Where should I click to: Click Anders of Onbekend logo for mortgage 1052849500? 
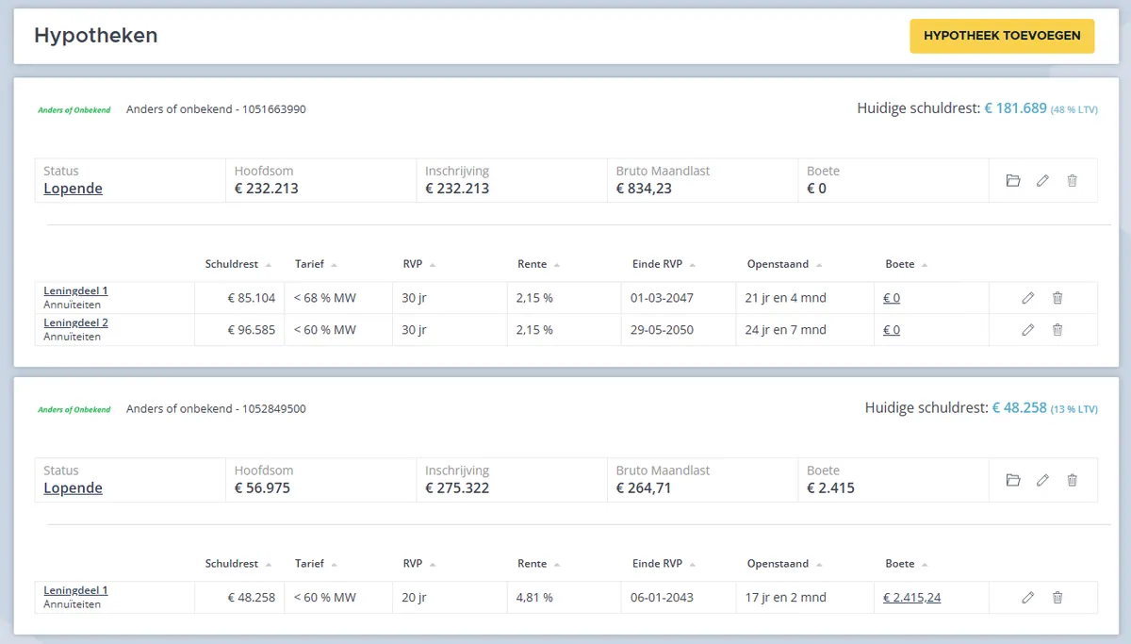[74, 409]
